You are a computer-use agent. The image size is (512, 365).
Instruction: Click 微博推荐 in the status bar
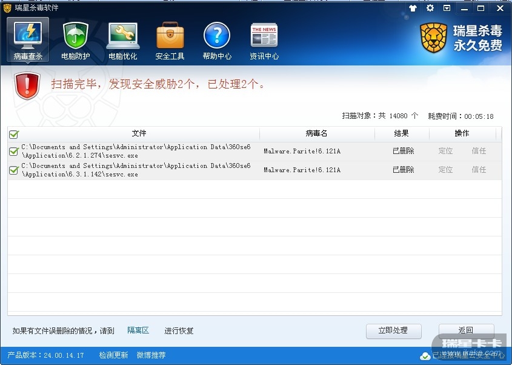click(x=151, y=355)
